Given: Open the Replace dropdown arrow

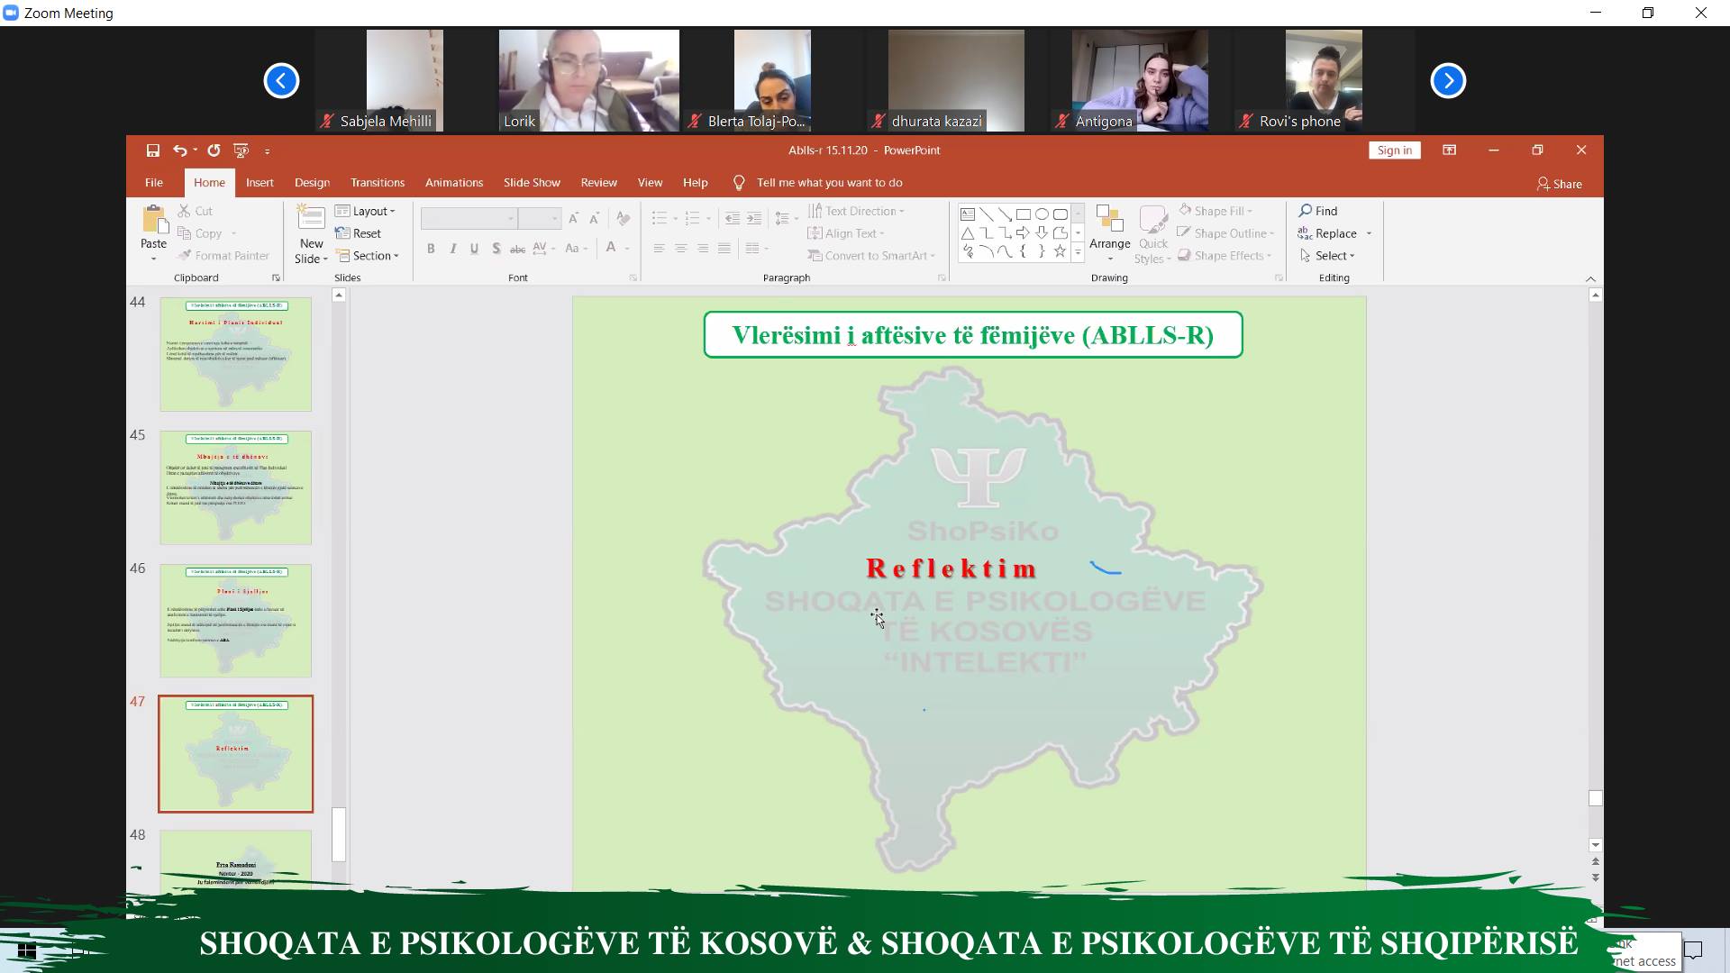Looking at the screenshot, I should point(1369,233).
